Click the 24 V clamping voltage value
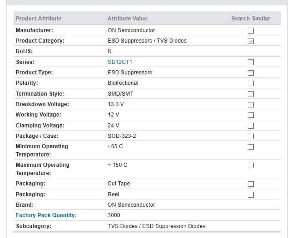This screenshot has height=238, width=300. (x=113, y=126)
